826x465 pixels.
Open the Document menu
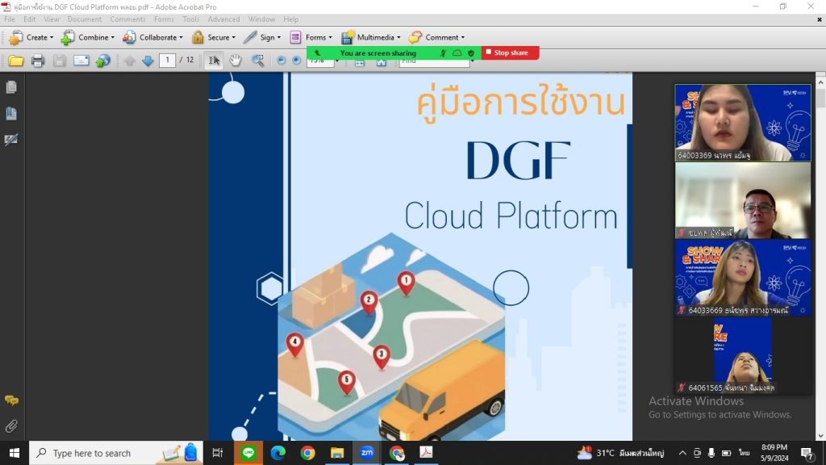click(x=84, y=19)
